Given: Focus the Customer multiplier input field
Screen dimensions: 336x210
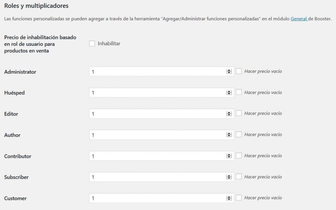Looking at the screenshot, I should pos(157,198).
